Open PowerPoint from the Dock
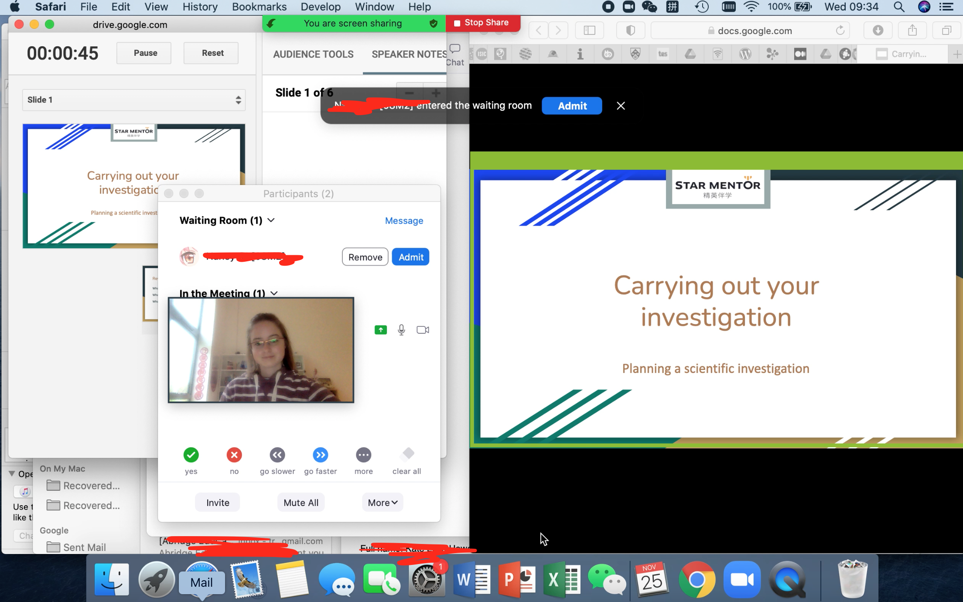Image resolution: width=963 pixels, height=602 pixels. (517, 579)
